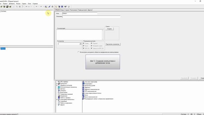204x115 pixels.
Task: Toggle the Тренд access checkbox
Action: [x=84, y=43]
